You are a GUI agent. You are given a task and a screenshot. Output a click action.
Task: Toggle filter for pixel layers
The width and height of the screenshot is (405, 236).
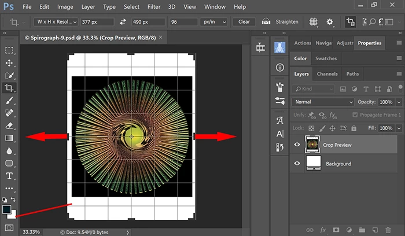tap(343, 89)
